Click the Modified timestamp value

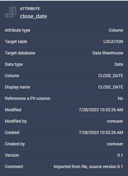click(x=101, y=110)
